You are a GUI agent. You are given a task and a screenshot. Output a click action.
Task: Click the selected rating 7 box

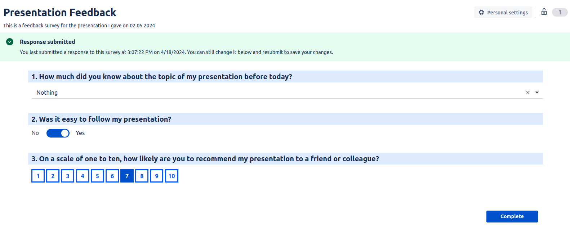[x=127, y=176]
